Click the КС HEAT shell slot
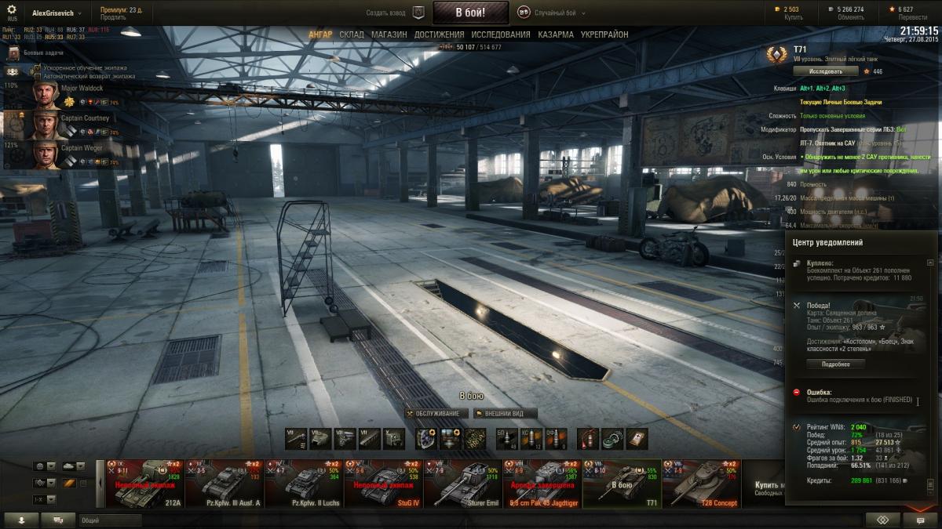The image size is (942, 529). (x=531, y=439)
